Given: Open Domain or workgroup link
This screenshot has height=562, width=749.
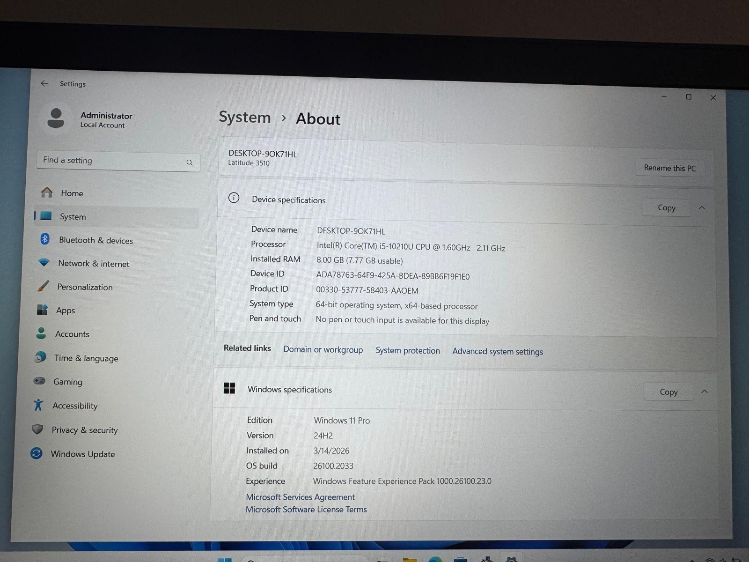Looking at the screenshot, I should (323, 350).
